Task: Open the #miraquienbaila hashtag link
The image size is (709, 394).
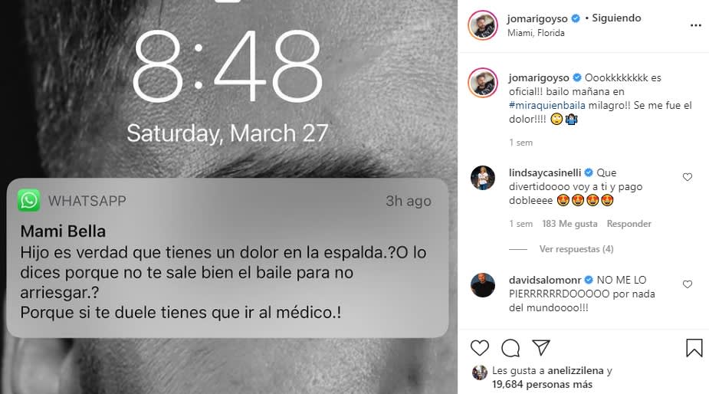Action: tap(547, 105)
